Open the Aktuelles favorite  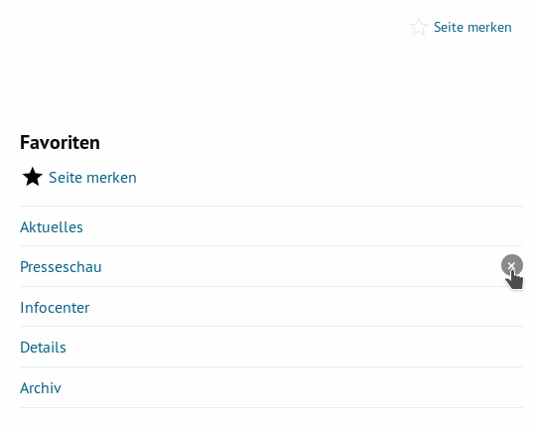[52, 226]
